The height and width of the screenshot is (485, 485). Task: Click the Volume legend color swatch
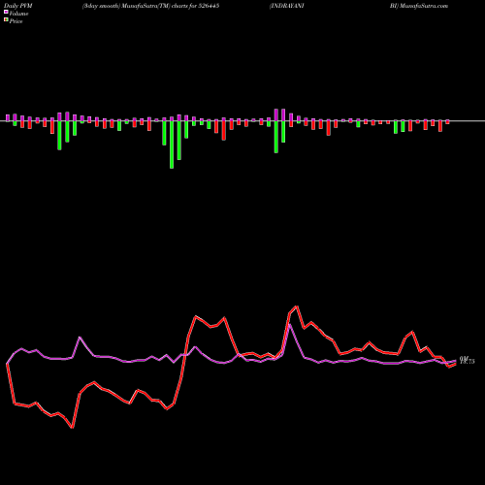[6, 13]
